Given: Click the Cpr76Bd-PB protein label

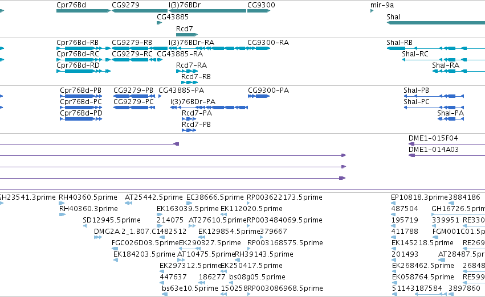Looking at the screenshot, I should 81,90.
